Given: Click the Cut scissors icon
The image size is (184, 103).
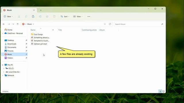Looking at the screenshot, I should pyautogui.click(x=19, y=17).
